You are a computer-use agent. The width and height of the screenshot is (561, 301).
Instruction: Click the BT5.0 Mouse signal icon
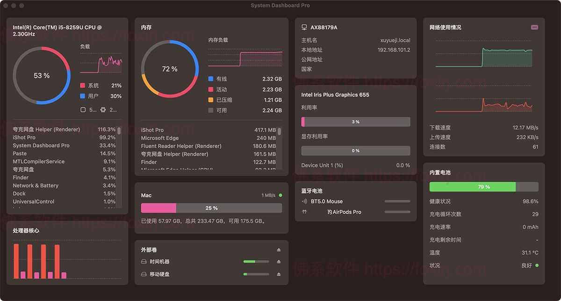pos(304,201)
